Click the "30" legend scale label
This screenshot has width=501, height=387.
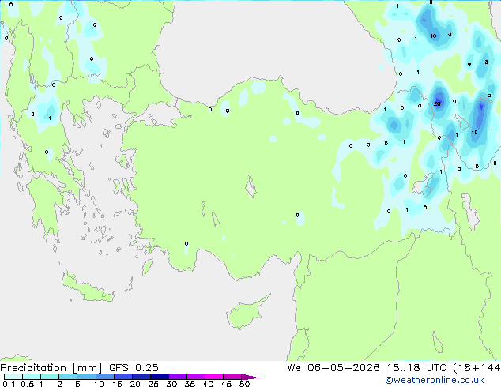pyautogui.click(x=171, y=384)
